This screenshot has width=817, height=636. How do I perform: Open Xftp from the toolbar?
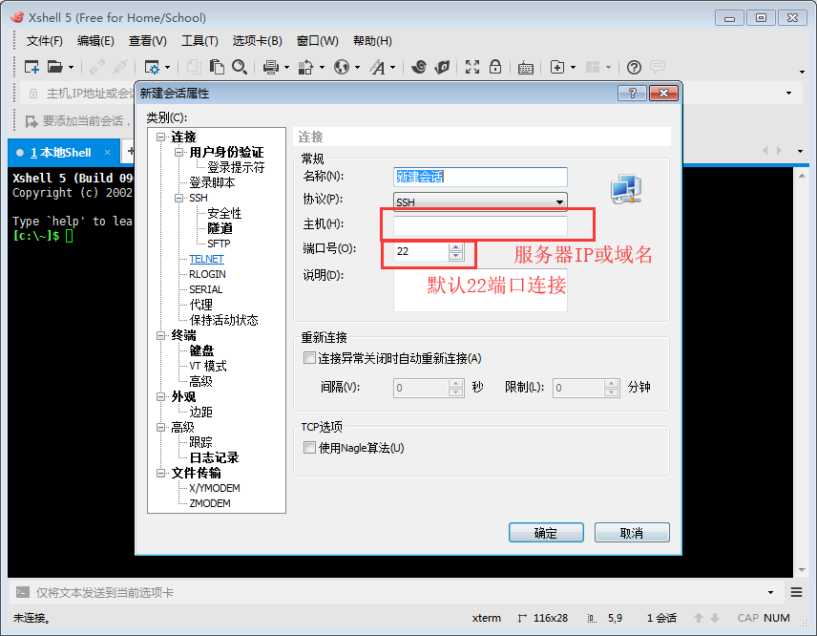tap(420, 67)
